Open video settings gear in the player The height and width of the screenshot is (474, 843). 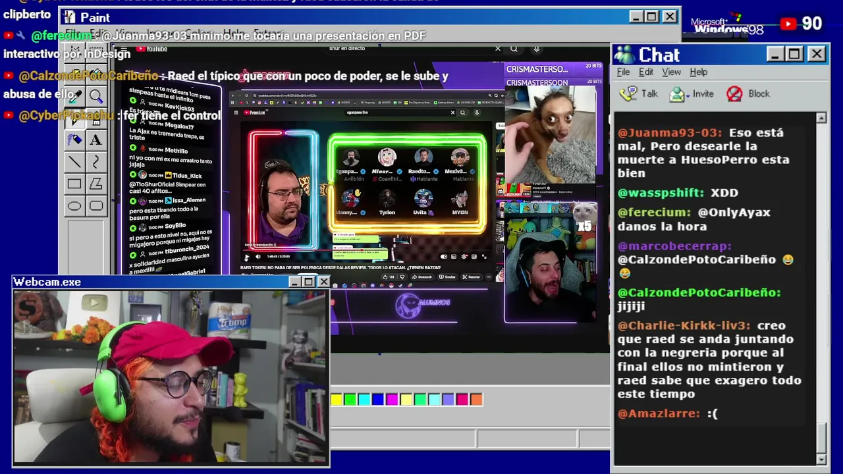click(464, 257)
